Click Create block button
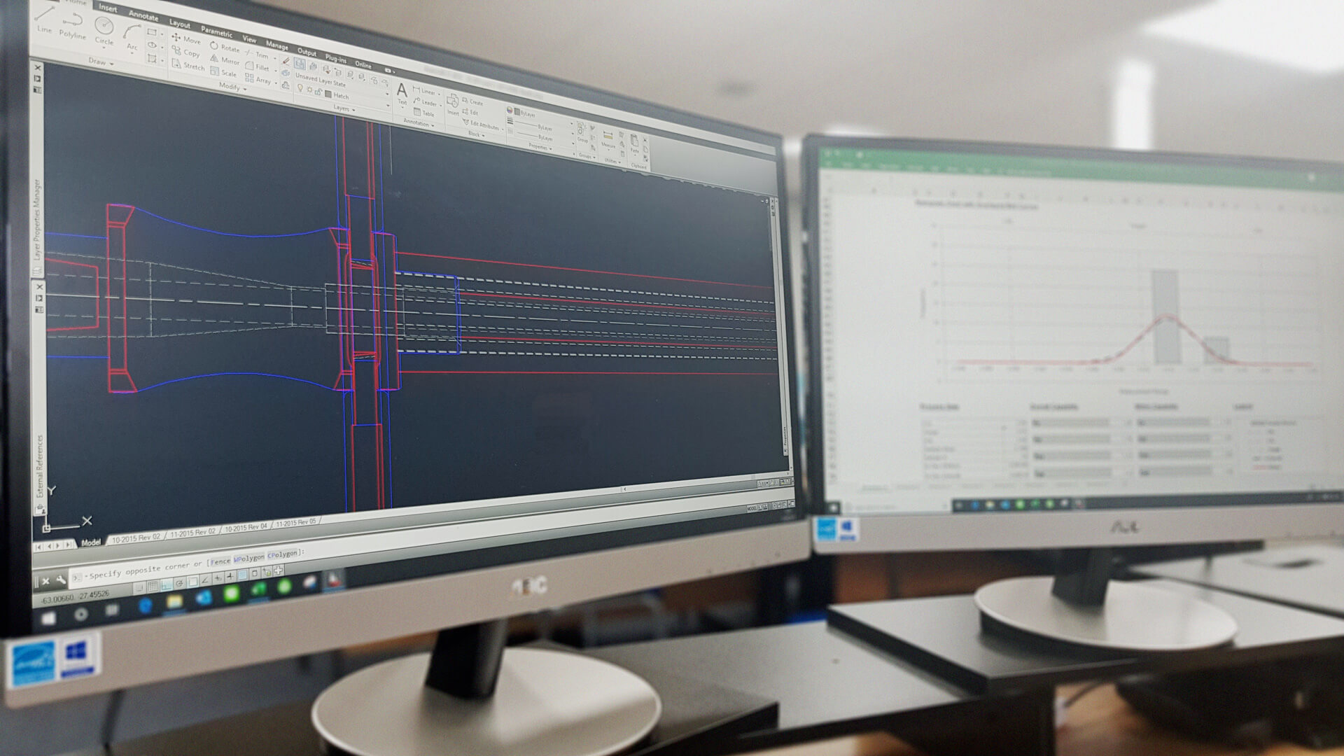The image size is (1344, 756). 472,102
